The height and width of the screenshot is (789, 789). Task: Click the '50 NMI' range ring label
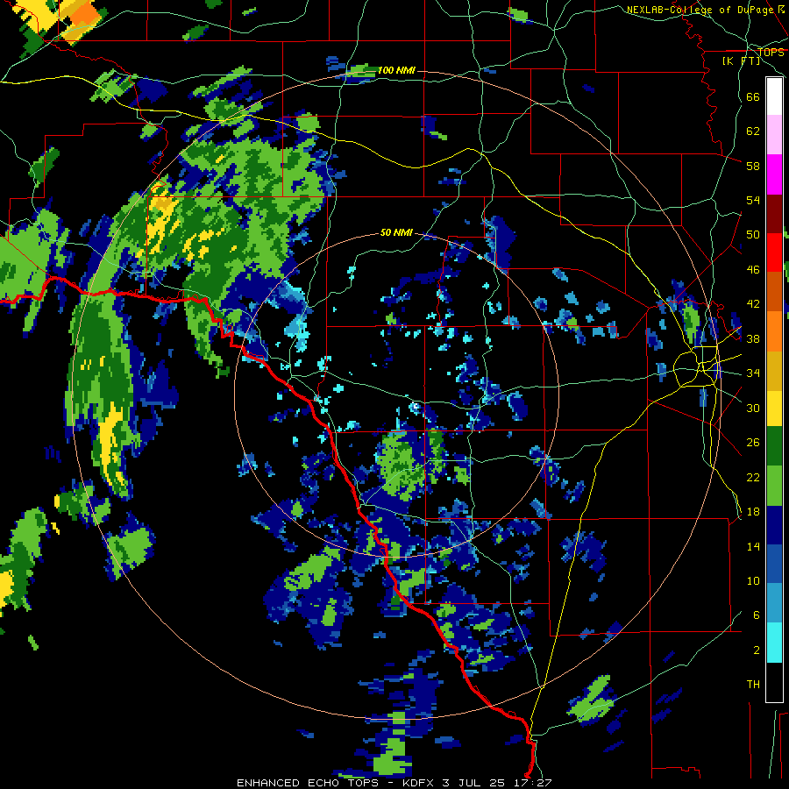(396, 232)
